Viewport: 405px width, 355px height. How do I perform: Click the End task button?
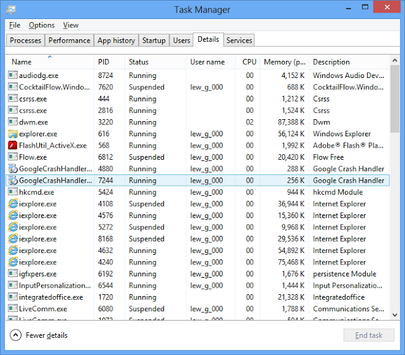(369, 335)
